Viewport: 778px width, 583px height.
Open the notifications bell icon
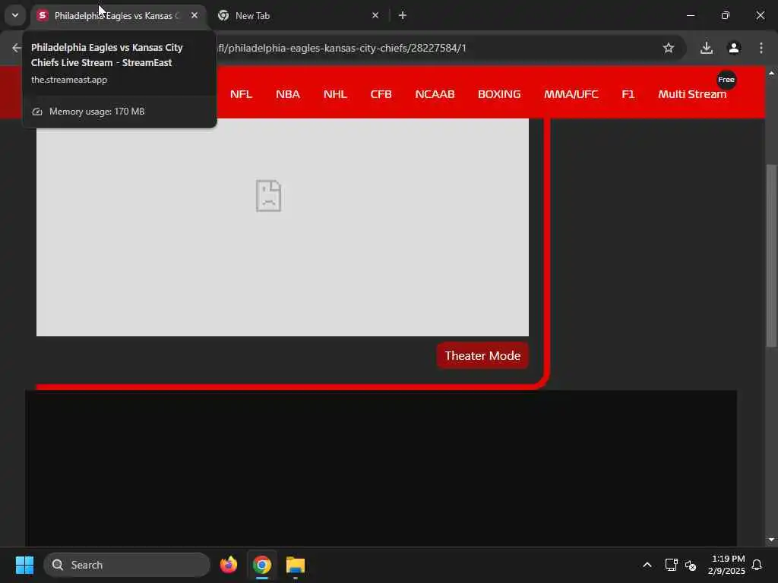click(x=757, y=565)
